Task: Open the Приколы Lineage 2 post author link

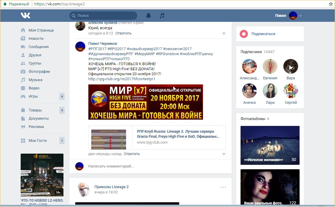Action: tap(112, 187)
